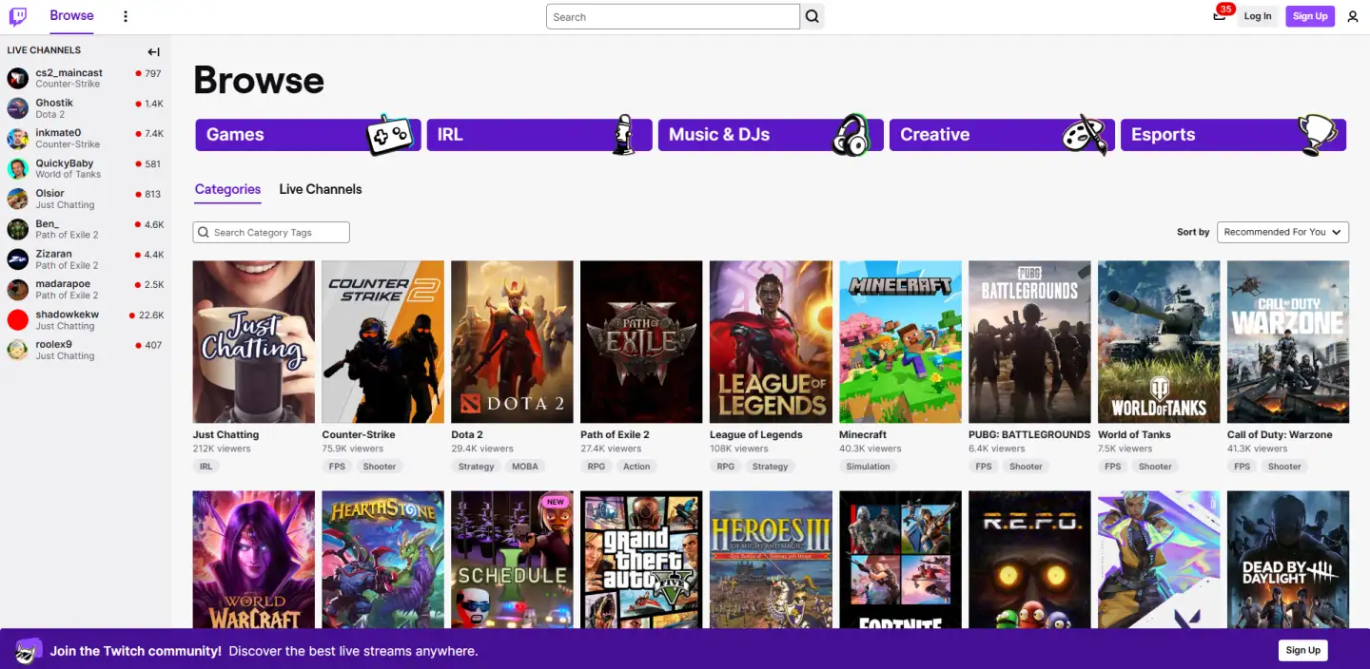Click the top Sign Up button
This screenshot has height=669, width=1370.
pyautogui.click(x=1310, y=16)
